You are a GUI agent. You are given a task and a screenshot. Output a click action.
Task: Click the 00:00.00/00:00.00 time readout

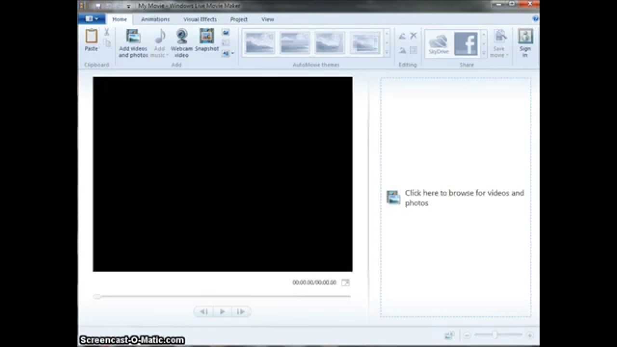[x=314, y=283]
